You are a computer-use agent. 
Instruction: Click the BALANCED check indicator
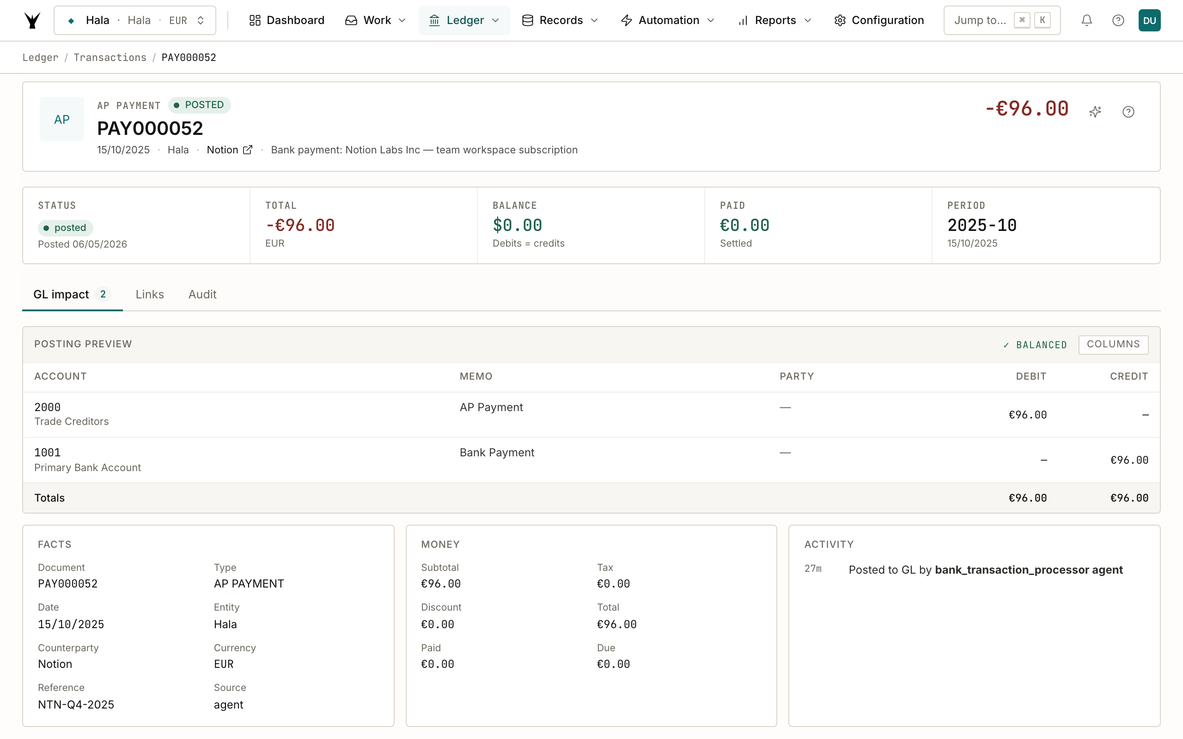click(x=1035, y=345)
